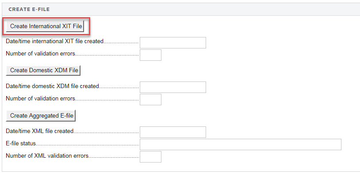Click validation errors label below XIT date field
Screen dimensions: 360x174
(40, 54)
